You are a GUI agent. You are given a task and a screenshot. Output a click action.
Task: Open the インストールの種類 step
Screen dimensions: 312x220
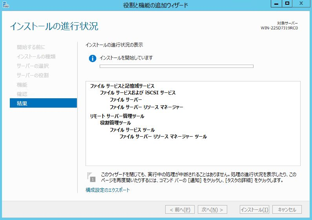(36, 56)
